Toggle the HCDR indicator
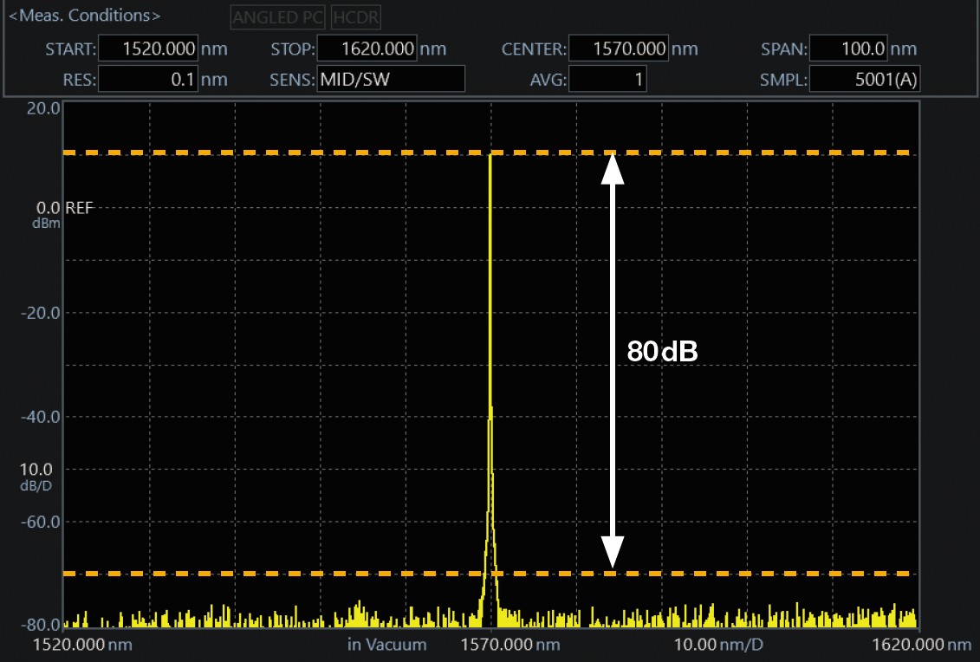Image resolution: width=980 pixels, height=662 pixels. coord(356,16)
